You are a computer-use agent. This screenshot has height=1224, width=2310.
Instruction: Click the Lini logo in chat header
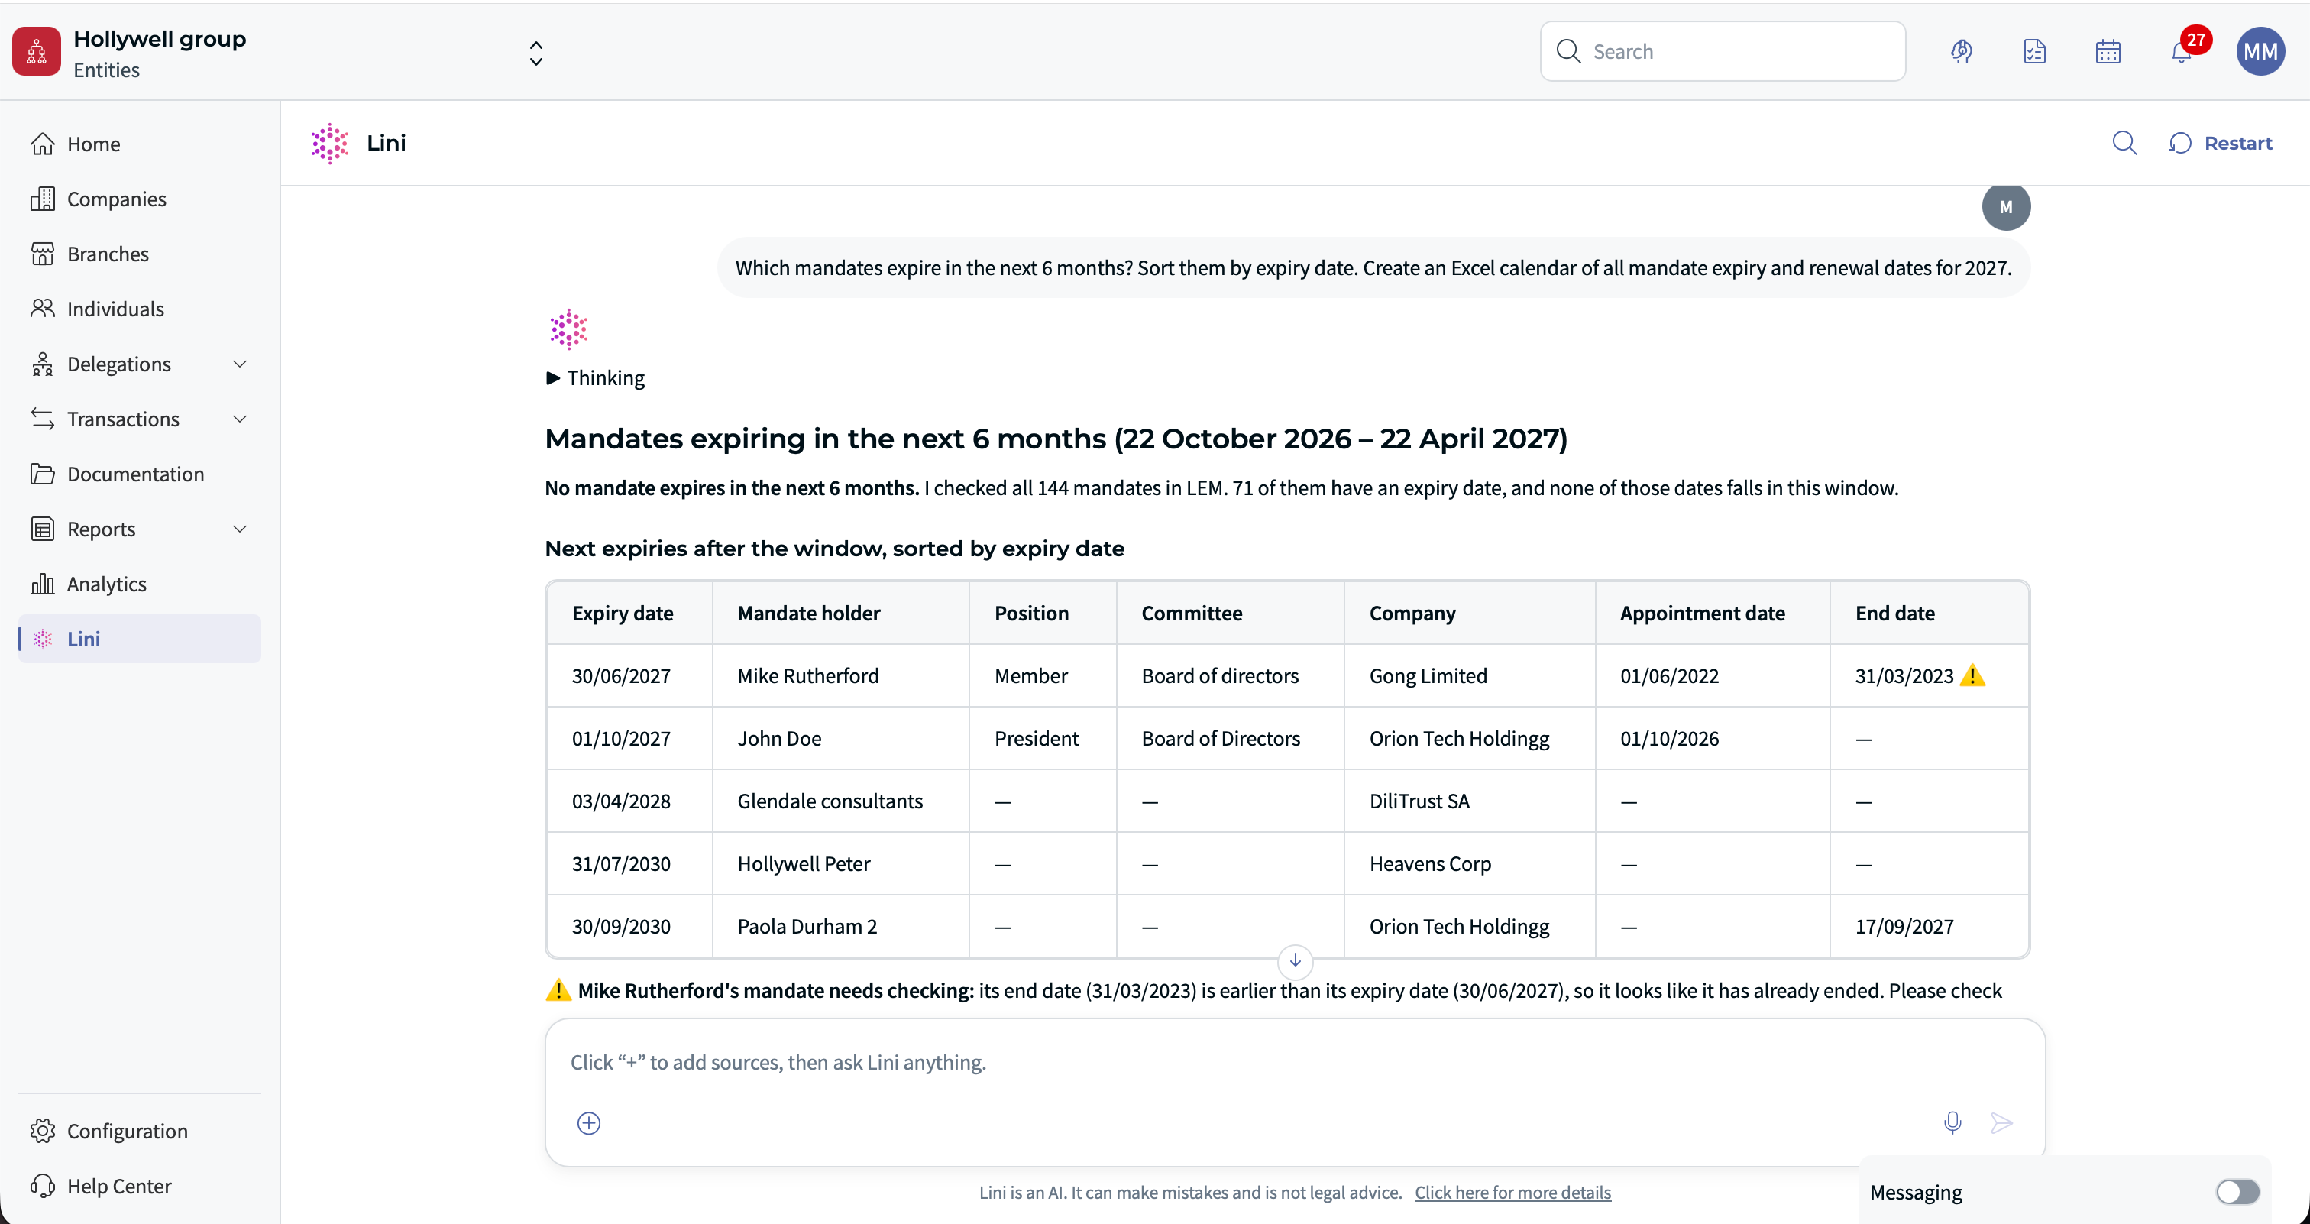tap(330, 143)
